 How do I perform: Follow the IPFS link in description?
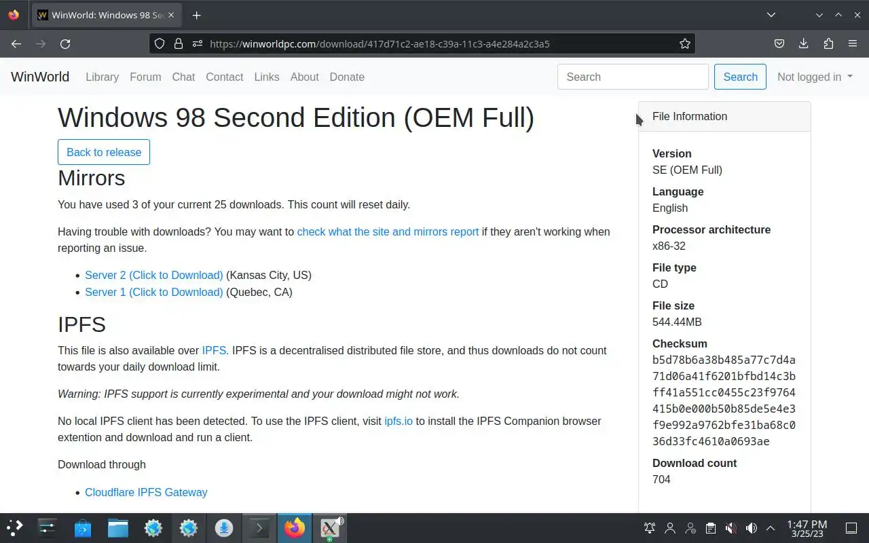[x=214, y=350]
